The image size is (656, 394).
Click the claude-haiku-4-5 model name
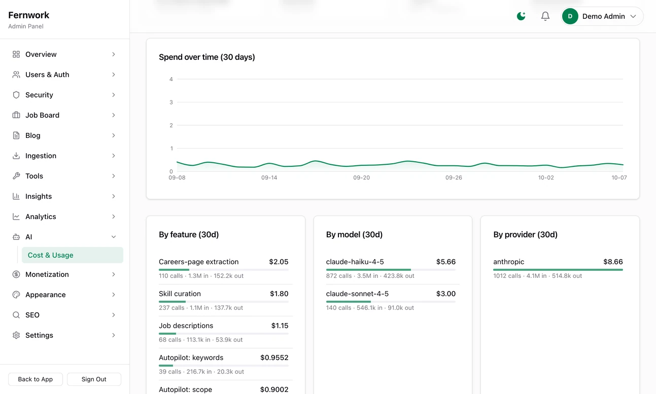pyautogui.click(x=355, y=262)
